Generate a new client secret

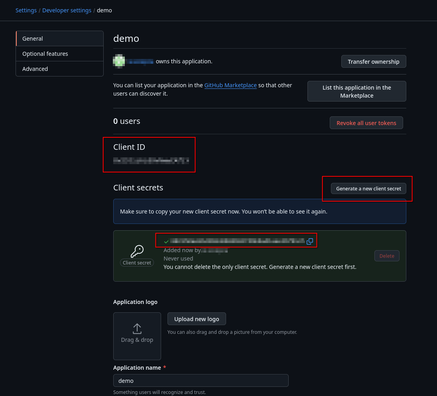tap(368, 188)
